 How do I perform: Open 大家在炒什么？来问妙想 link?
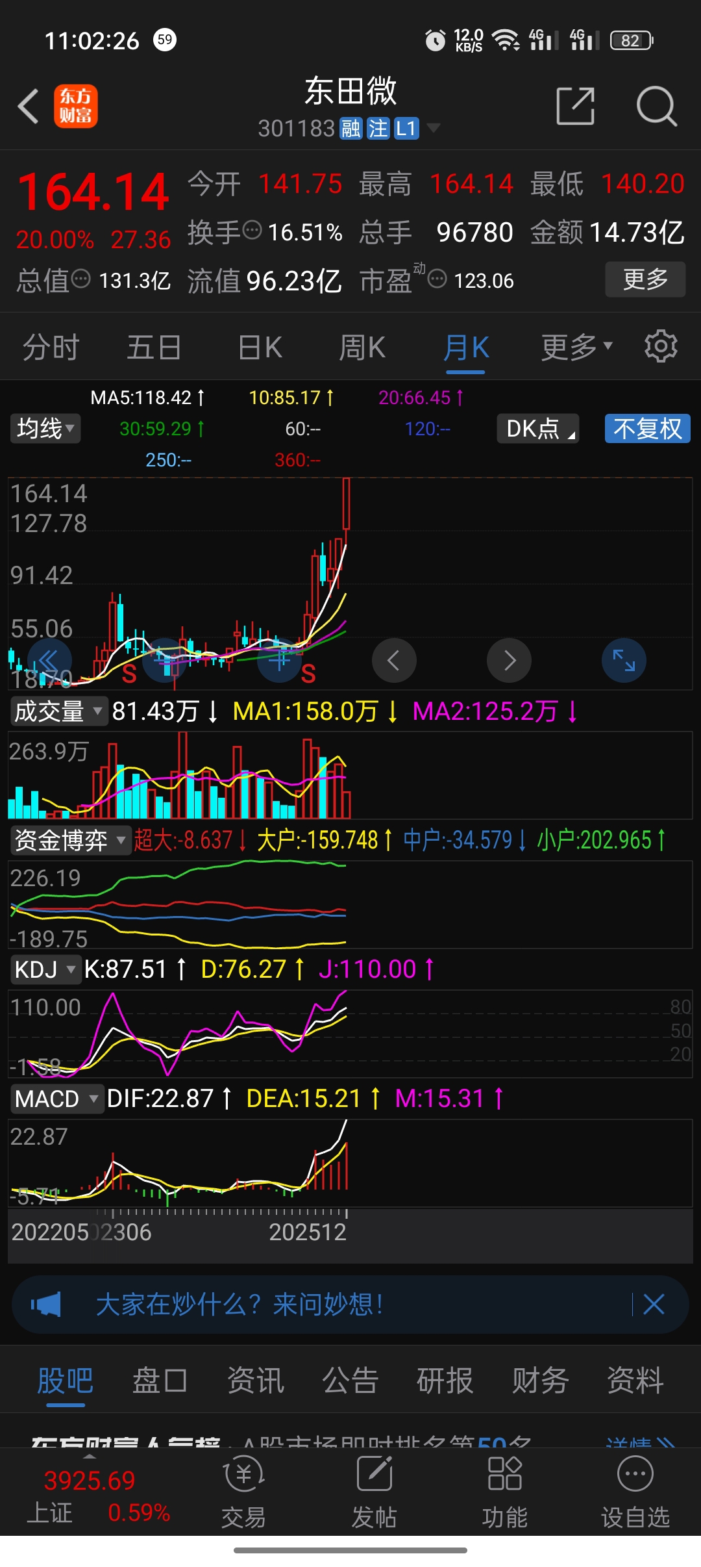tap(239, 1305)
